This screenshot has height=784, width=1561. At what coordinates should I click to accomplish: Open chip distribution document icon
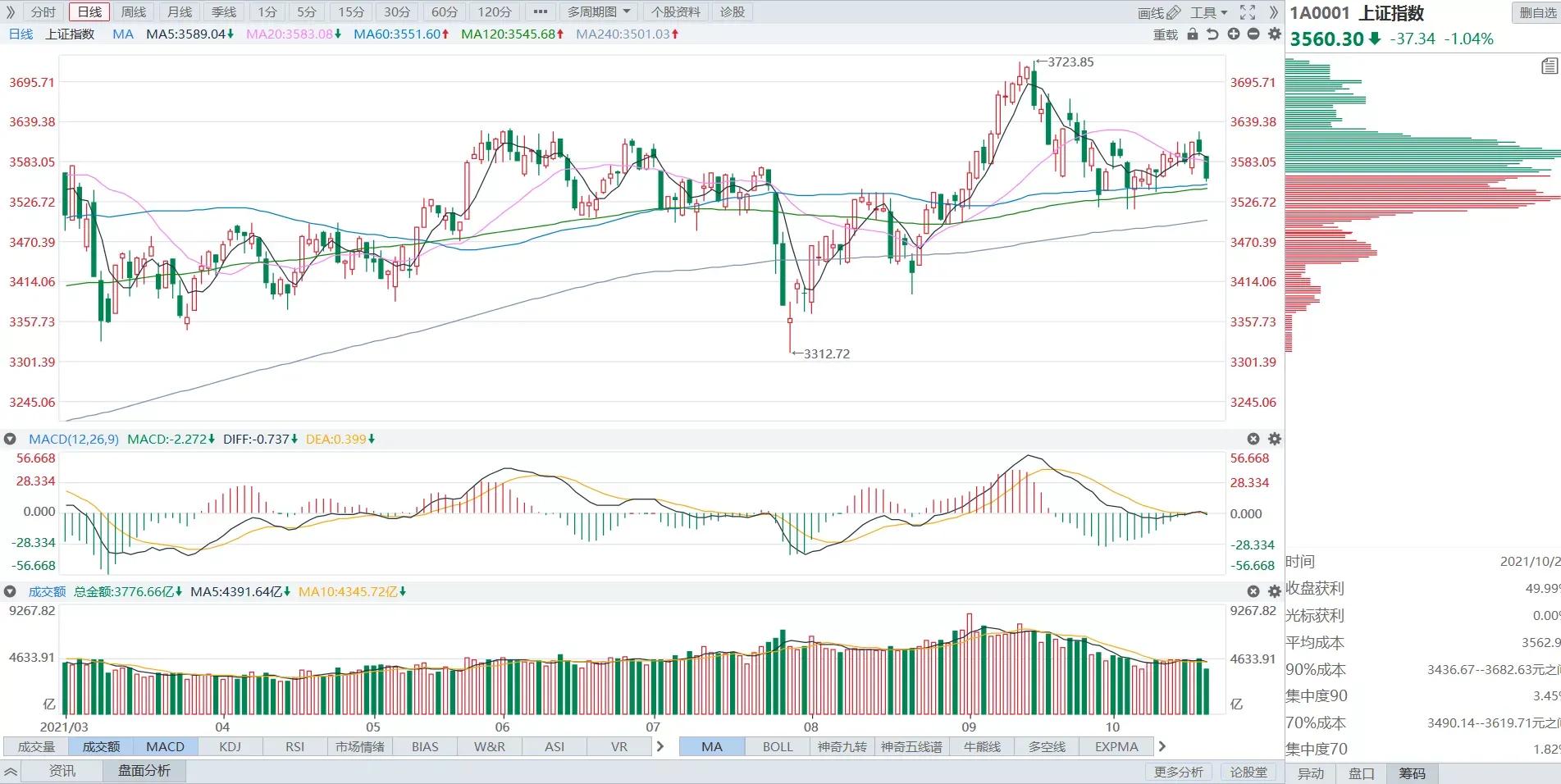1549,66
